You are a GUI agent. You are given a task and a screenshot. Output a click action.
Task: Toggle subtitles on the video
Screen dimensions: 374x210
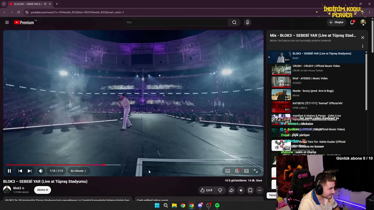[x=228, y=171]
